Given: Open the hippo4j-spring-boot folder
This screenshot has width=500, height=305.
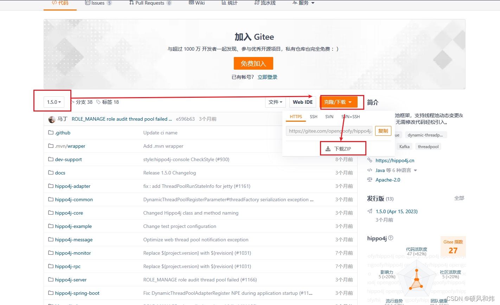Looking at the screenshot, I should click(x=77, y=293).
